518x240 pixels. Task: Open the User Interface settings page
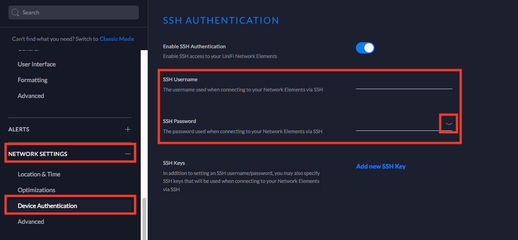[x=37, y=64]
